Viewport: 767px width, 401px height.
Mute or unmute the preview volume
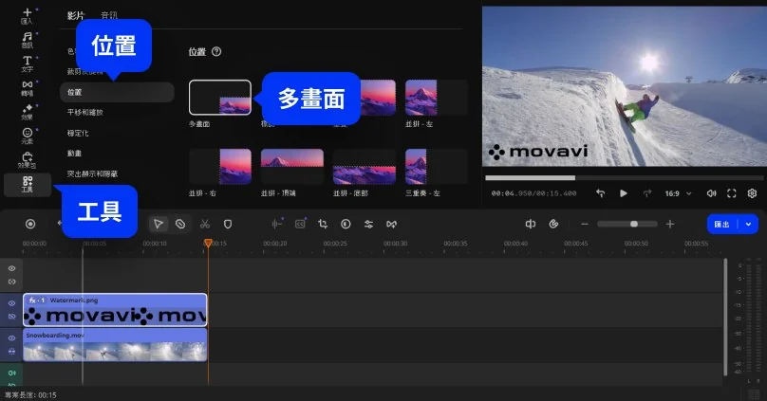coord(711,193)
